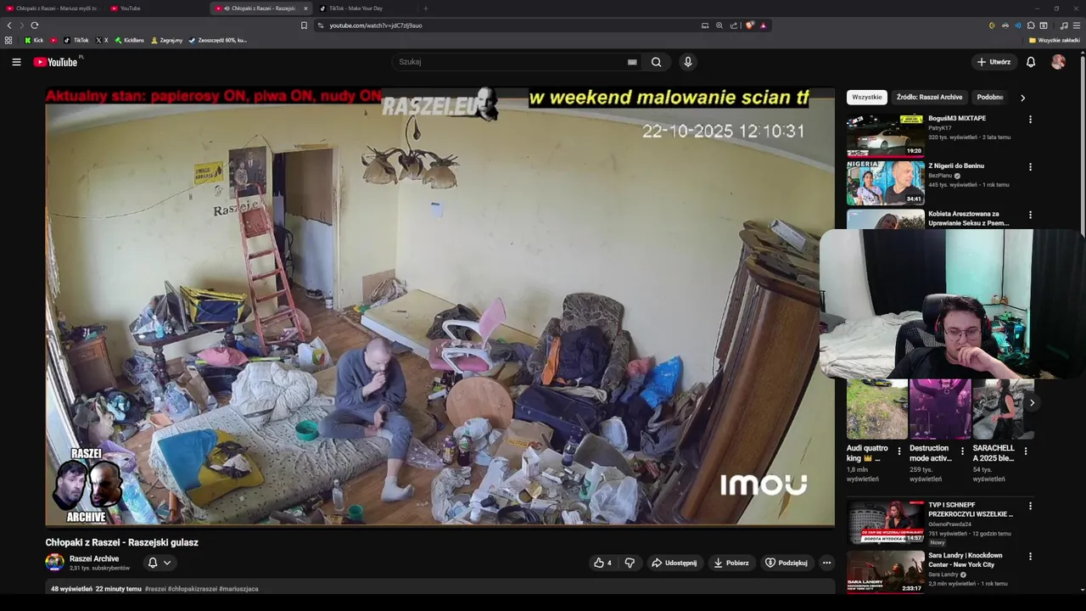Image resolution: width=1086 pixels, height=611 pixels.
Task: Open options for Destruction mode short
Action: tap(962, 451)
